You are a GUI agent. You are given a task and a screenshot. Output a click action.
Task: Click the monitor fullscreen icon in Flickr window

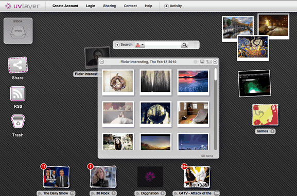coord(202,62)
